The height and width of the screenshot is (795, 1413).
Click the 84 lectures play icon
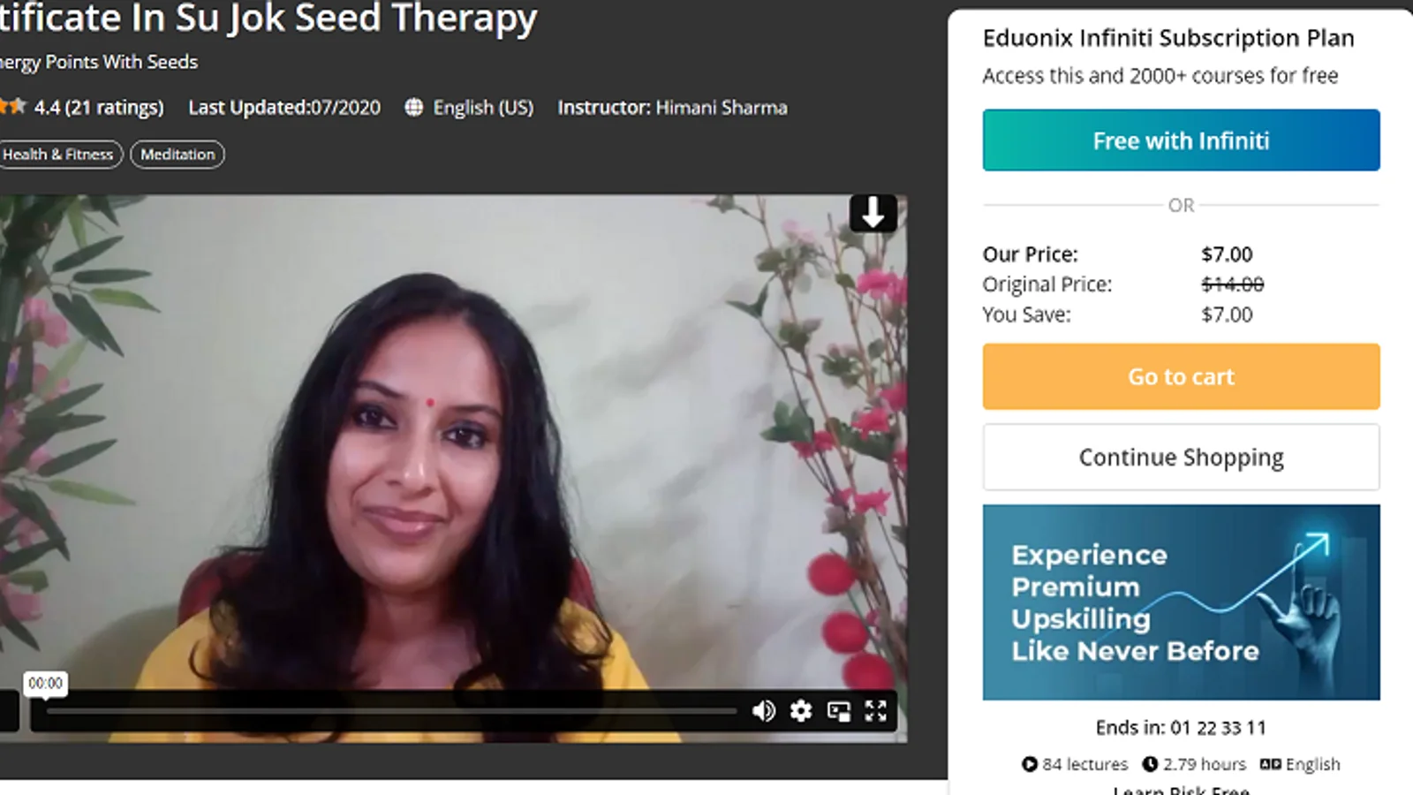point(1030,764)
